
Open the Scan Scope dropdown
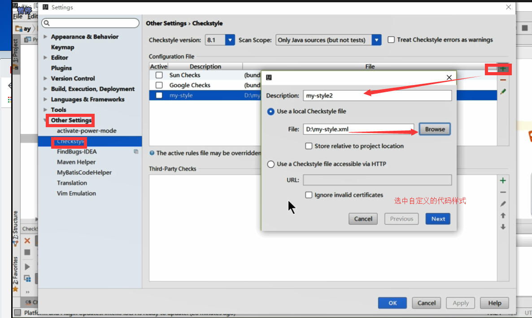(x=376, y=40)
